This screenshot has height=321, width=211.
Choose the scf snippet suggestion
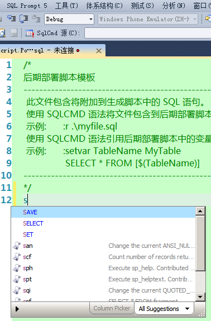pos(103,257)
